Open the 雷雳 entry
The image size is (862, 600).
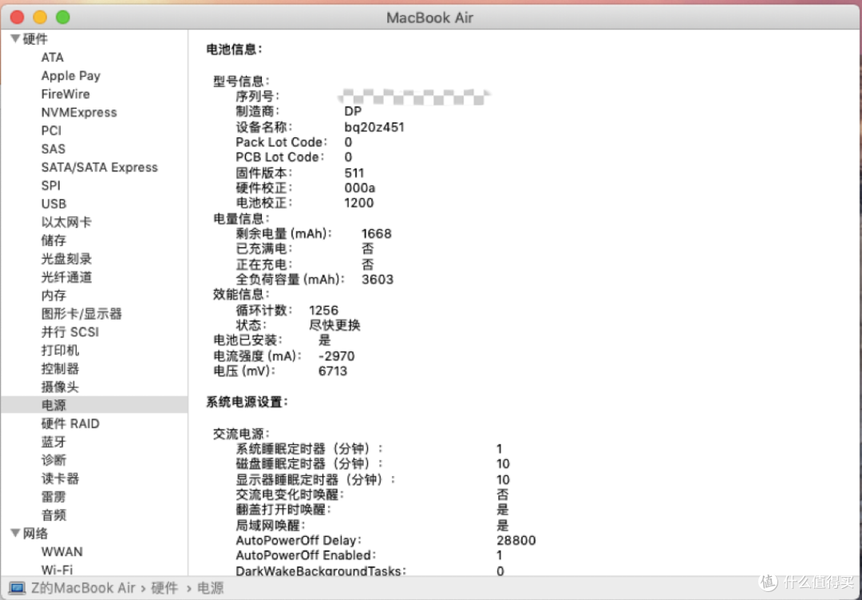click(x=53, y=497)
